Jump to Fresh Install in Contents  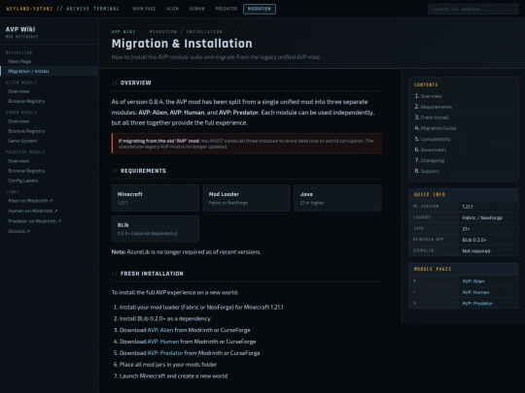435,117
